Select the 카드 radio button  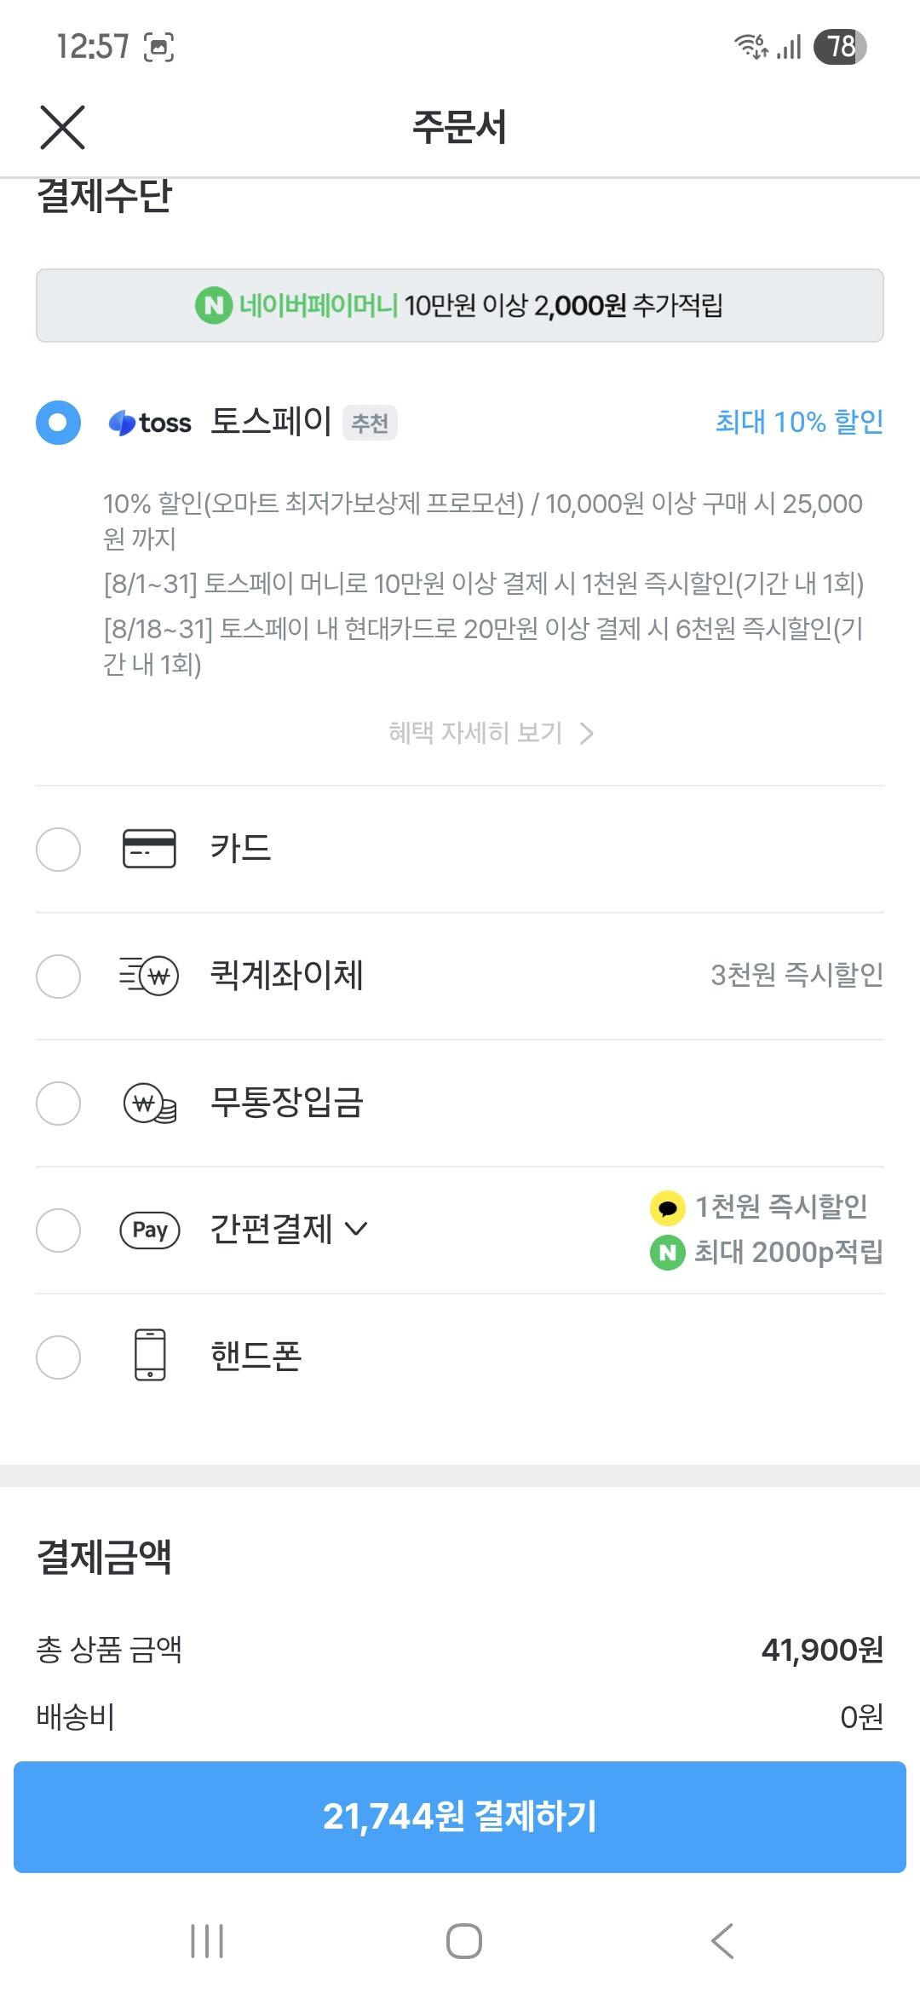click(58, 849)
